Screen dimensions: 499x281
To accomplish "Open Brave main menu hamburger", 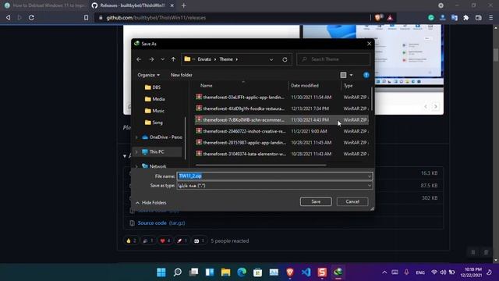I will coord(491,18).
